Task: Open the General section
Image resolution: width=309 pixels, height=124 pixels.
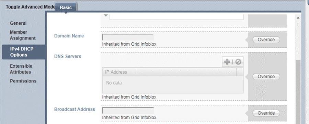Action: coord(18,23)
